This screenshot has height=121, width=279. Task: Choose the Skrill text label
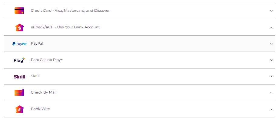click(35, 76)
